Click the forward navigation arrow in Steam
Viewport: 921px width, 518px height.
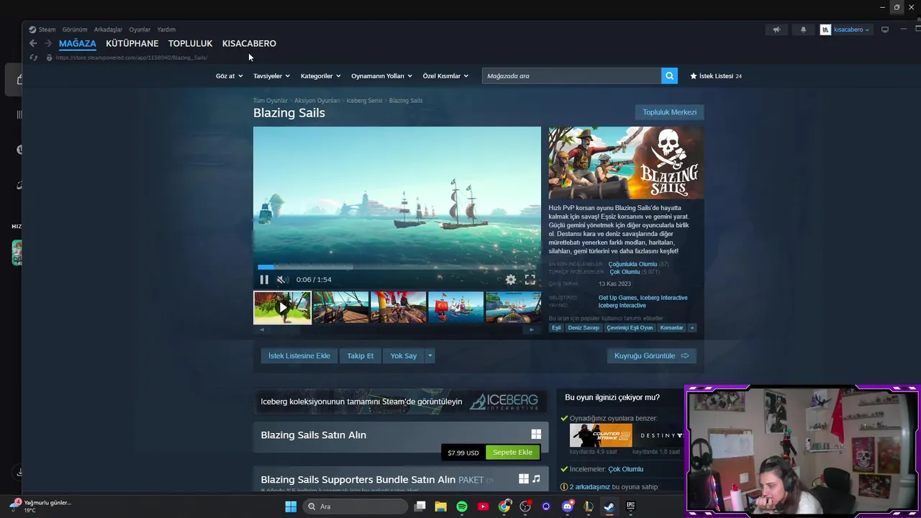click(x=48, y=43)
